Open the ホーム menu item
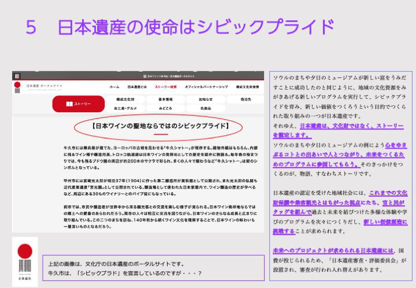The height and width of the screenshot is (288, 416). point(114,87)
